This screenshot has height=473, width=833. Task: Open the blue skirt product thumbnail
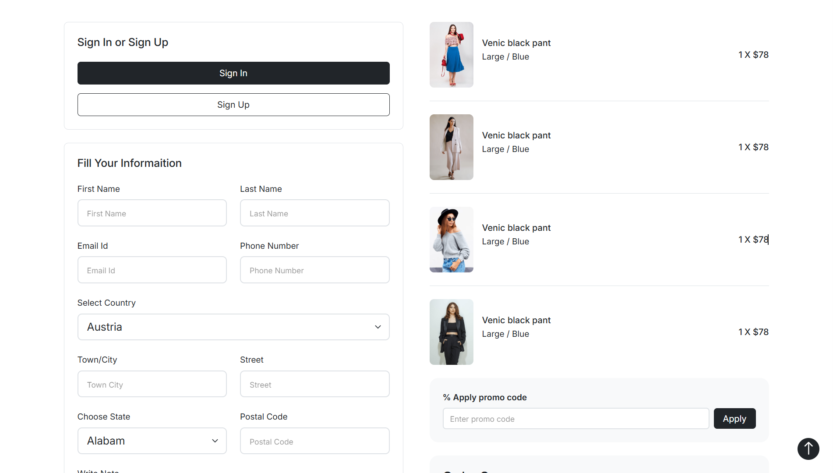click(451, 55)
